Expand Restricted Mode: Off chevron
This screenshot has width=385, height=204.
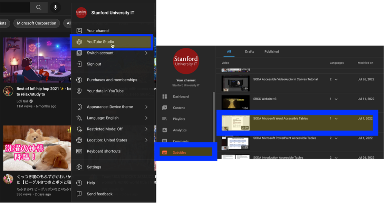146,129
